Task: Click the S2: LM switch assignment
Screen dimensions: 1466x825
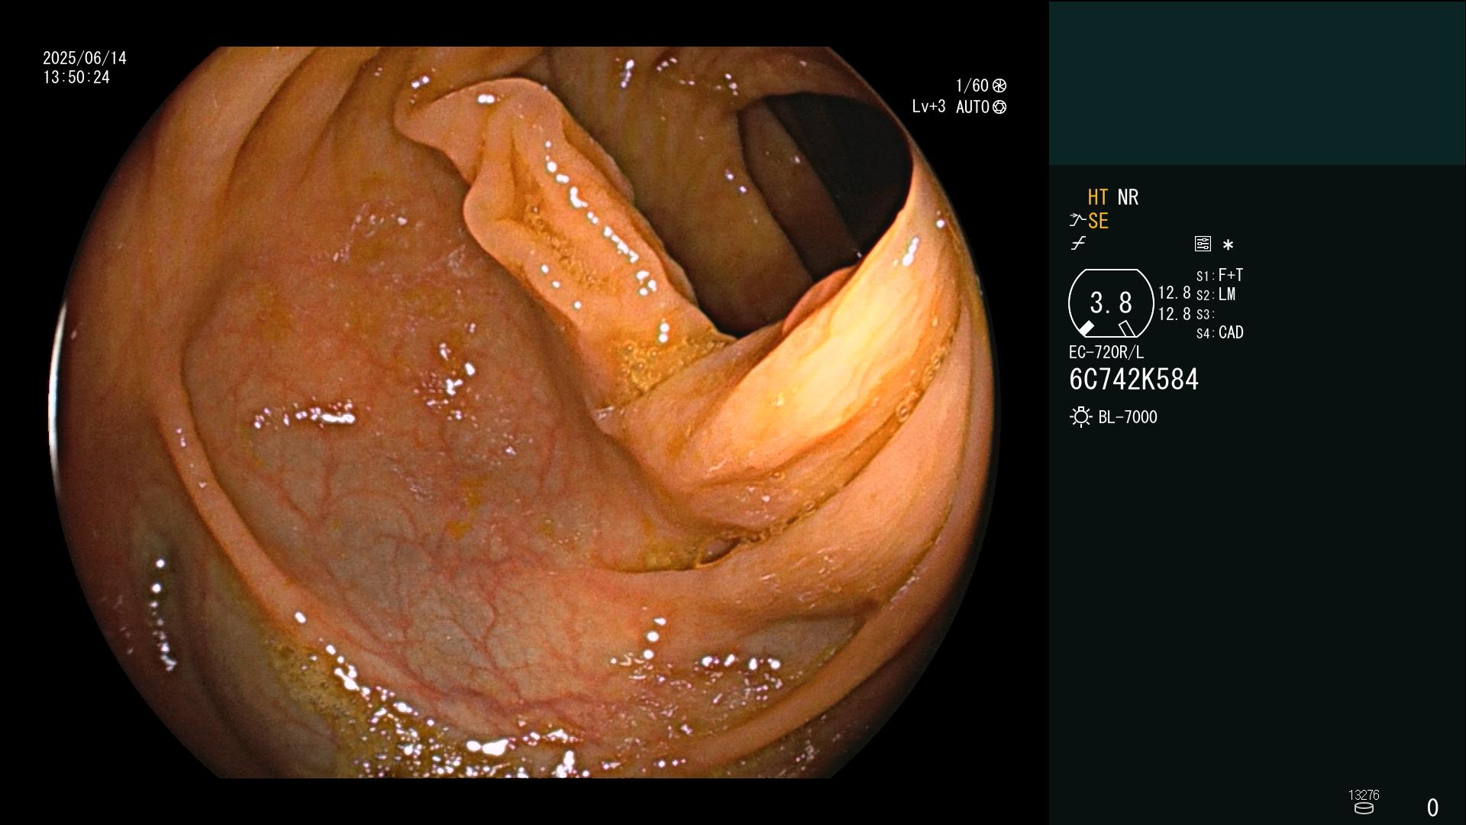Action: click(1216, 294)
